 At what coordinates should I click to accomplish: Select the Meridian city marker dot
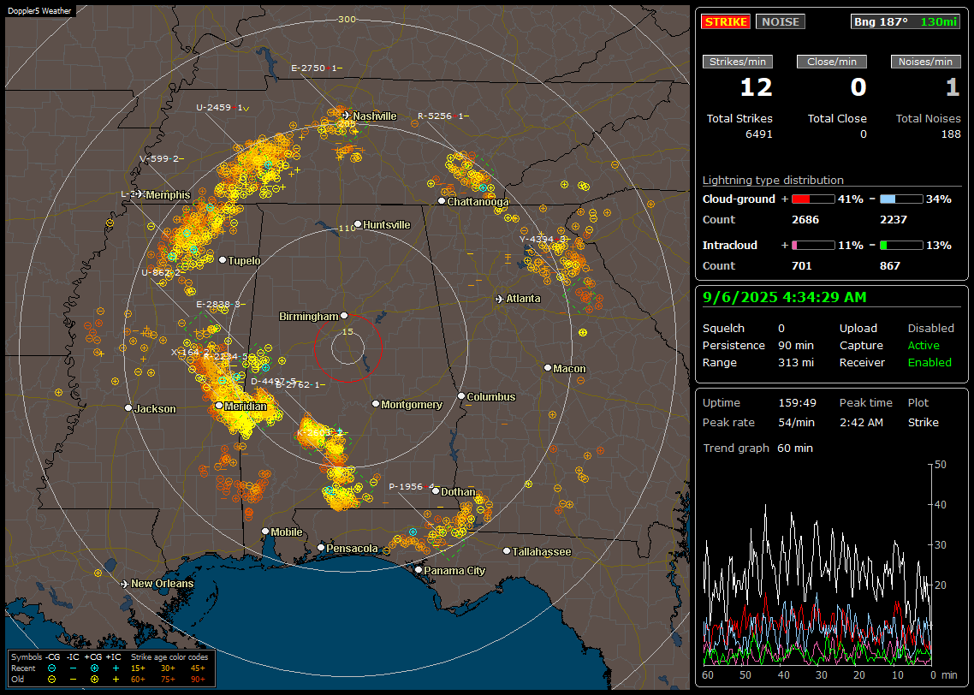click(218, 406)
